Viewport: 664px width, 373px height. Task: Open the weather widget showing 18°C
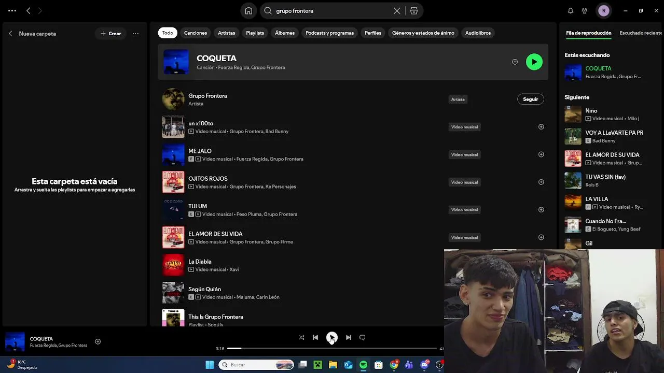click(21, 365)
